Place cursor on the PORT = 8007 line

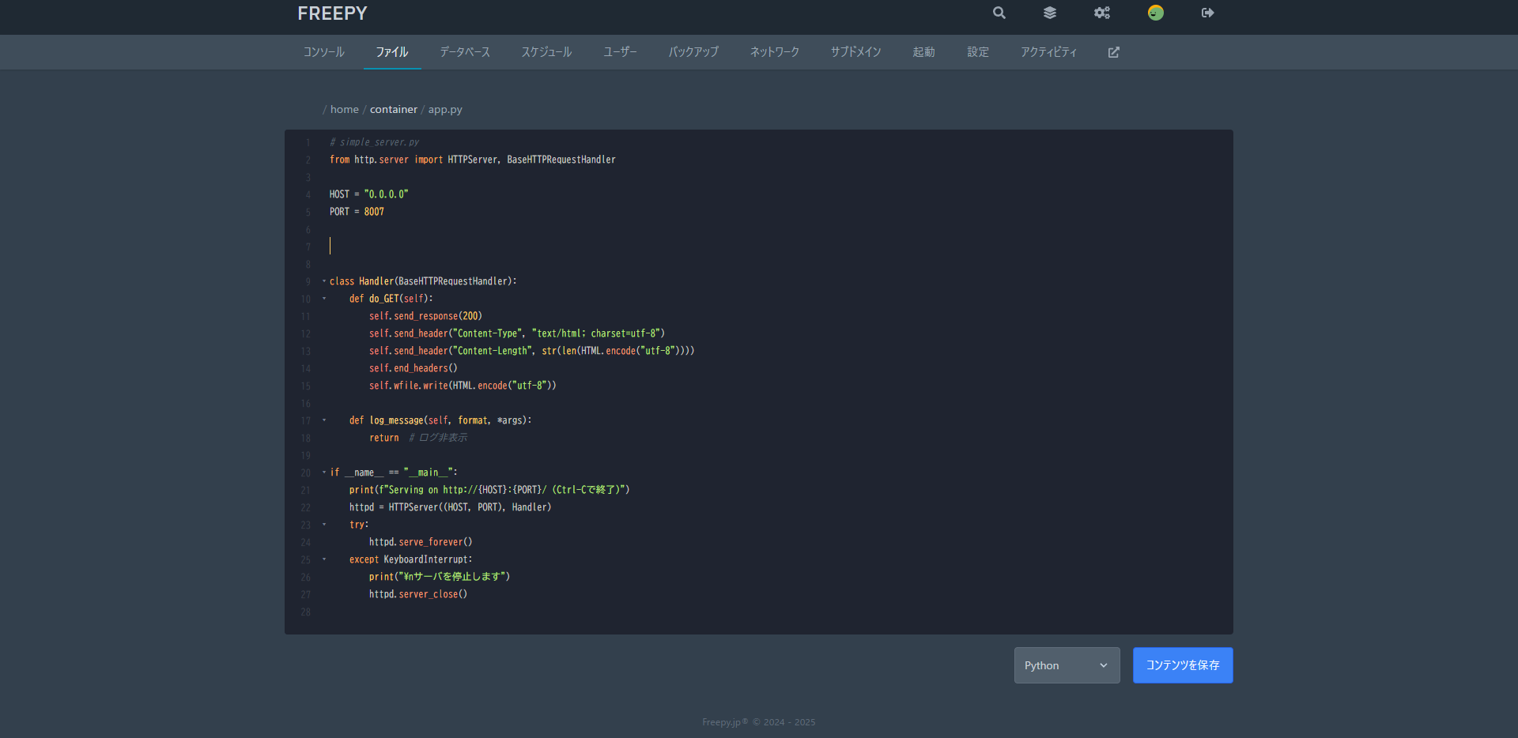click(357, 212)
